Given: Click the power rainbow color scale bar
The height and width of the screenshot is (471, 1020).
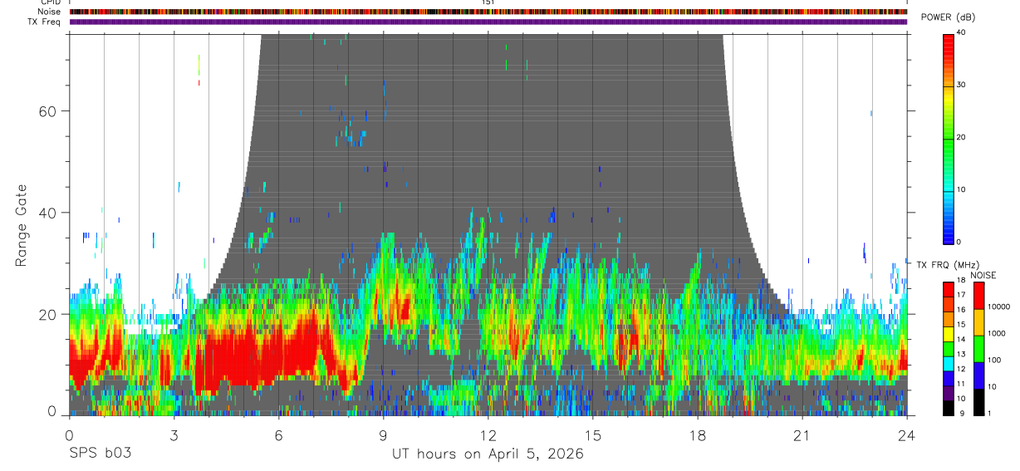Looking at the screenshot, I should coord(949,138).
